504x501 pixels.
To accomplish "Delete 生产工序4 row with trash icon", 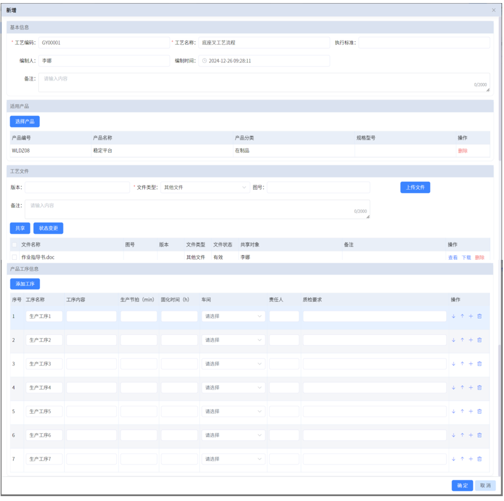I will (x=479, y=388).
